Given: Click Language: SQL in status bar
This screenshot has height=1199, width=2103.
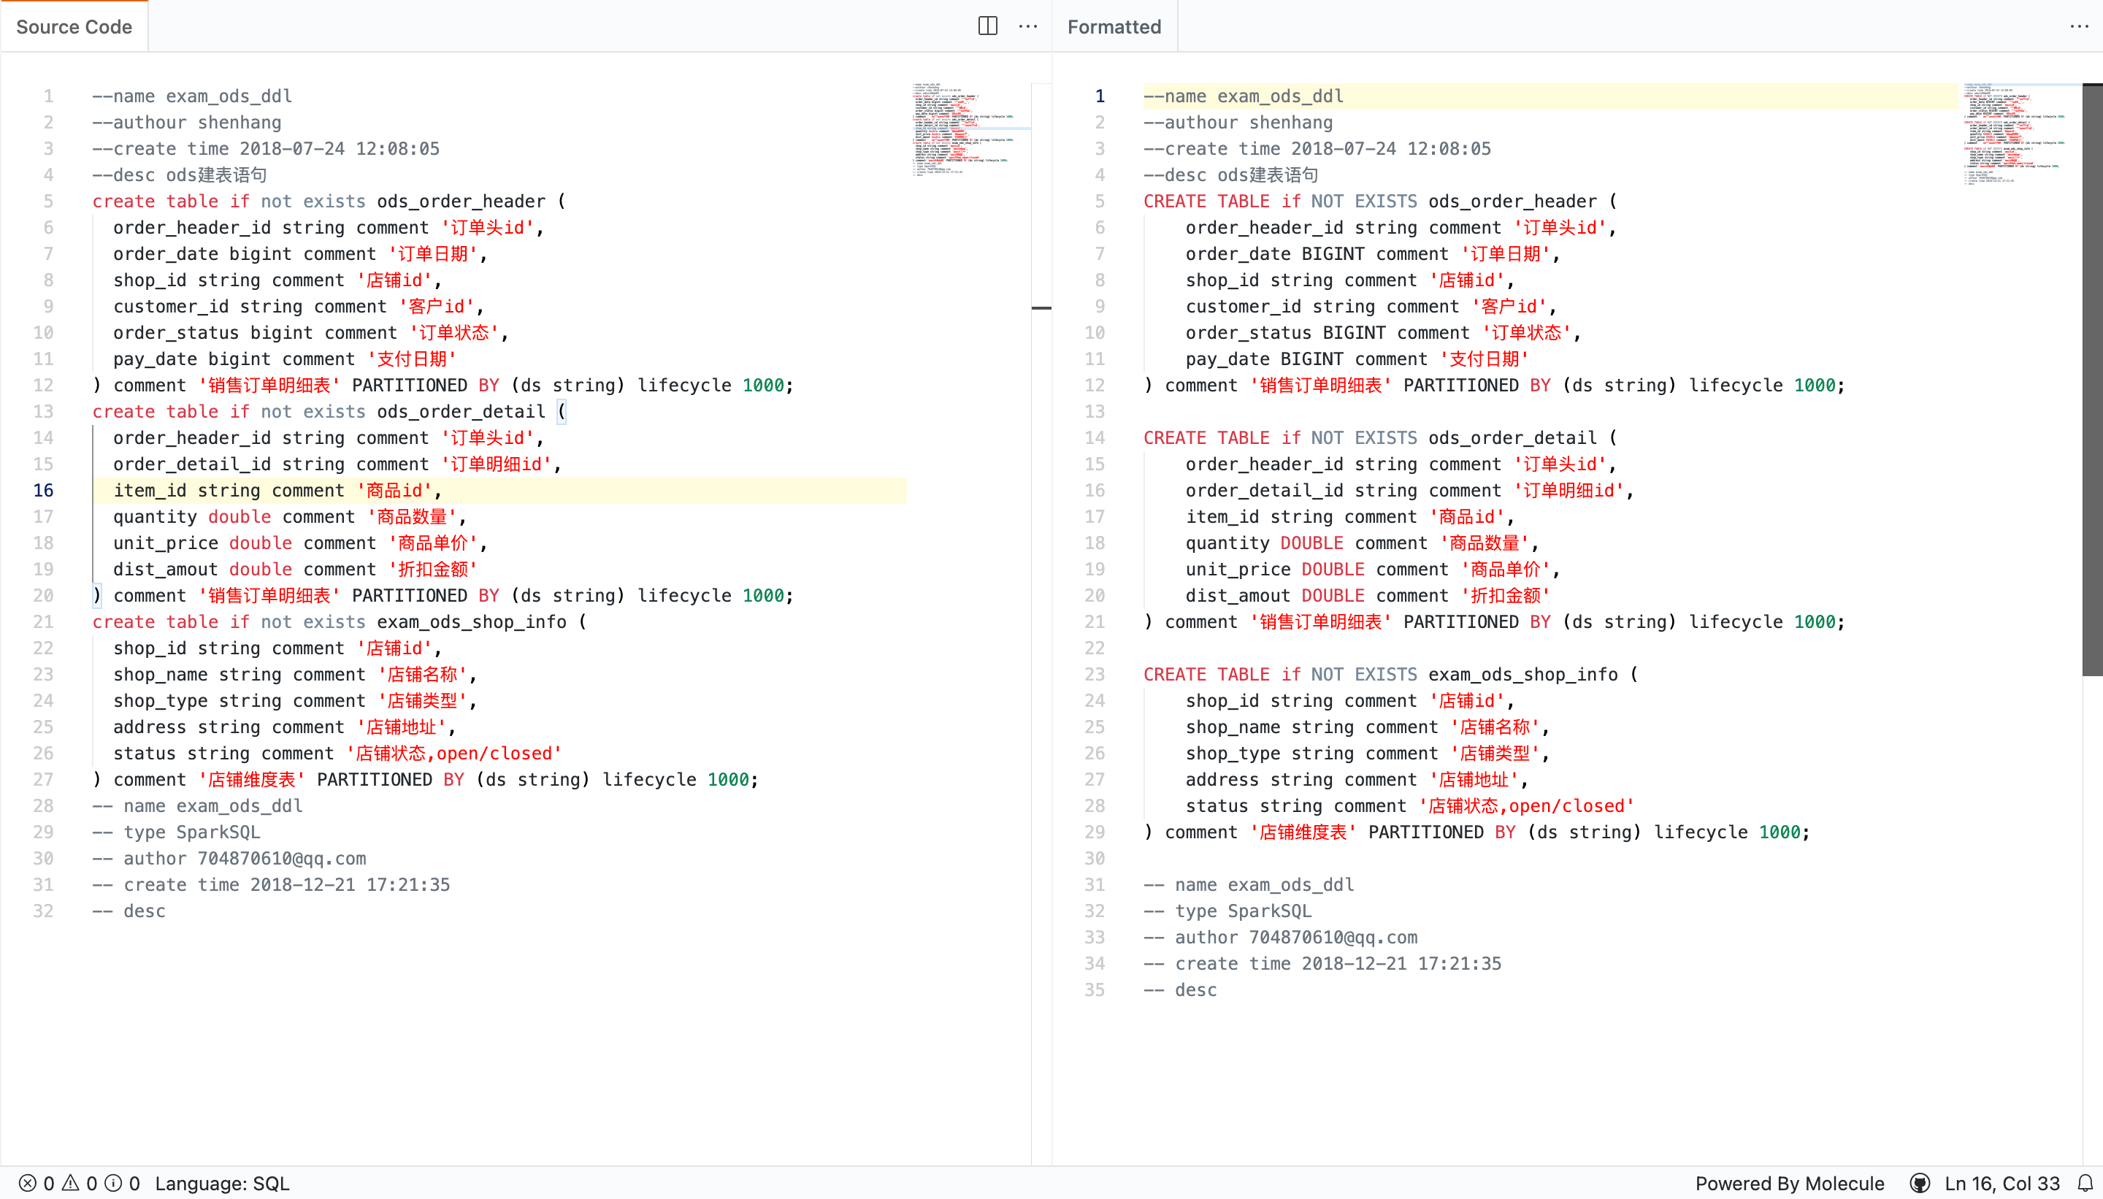Looking at the screenshot, I should [222, 1184].
